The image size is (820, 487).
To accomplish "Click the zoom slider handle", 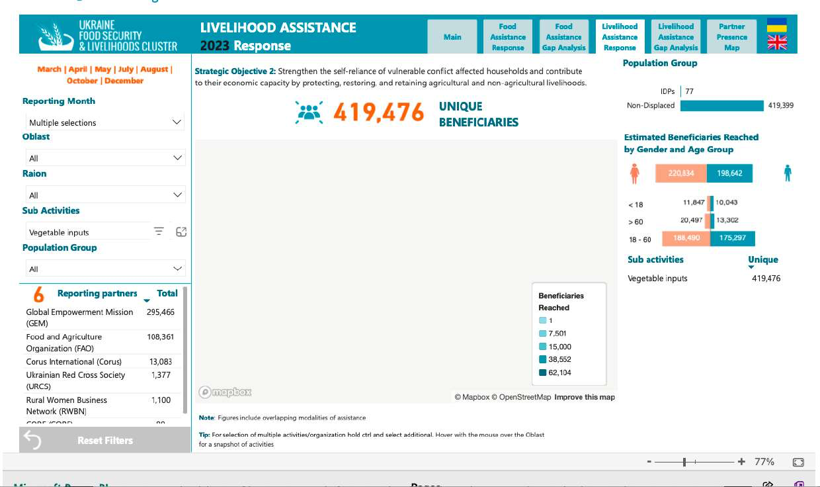I will click(x=684, y=462).
